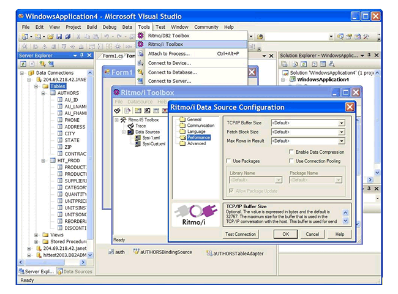The width and height of the screenshot is (398, 294).
Task: Click OK in Data Source Configuration
Action: point(285,234)
